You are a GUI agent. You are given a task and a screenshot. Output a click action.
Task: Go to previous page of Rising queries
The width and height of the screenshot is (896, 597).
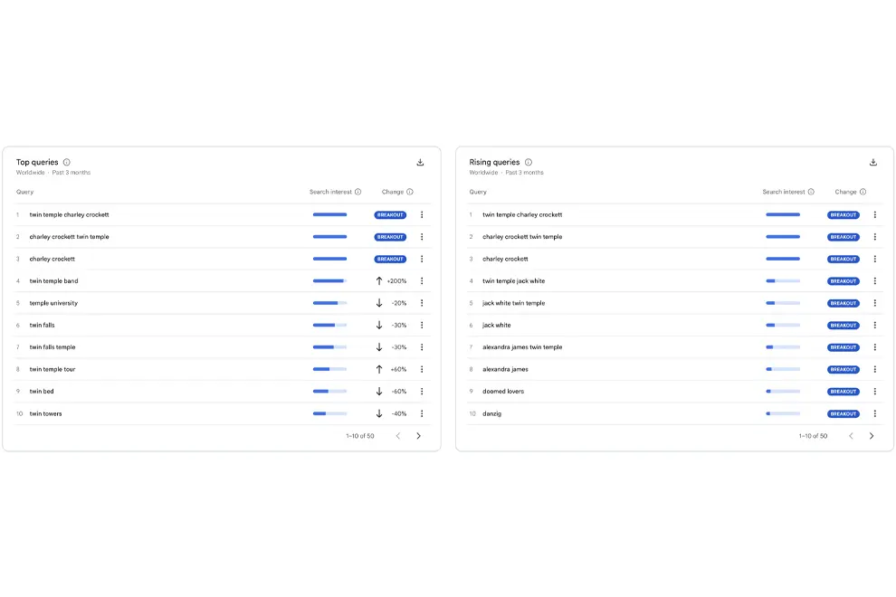point(851,436)
